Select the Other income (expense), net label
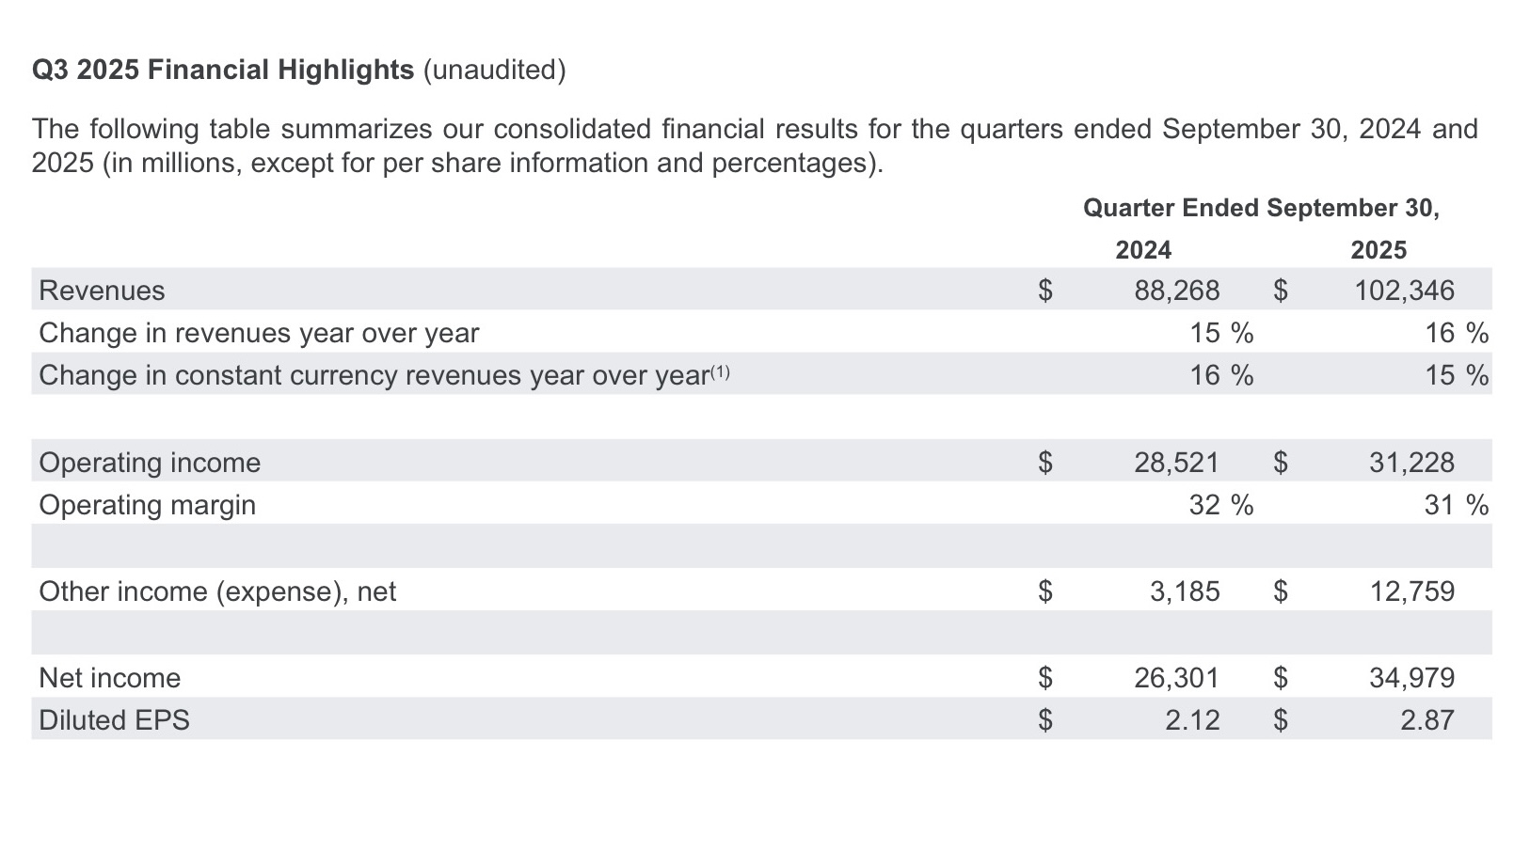 (x=217, y=591)
